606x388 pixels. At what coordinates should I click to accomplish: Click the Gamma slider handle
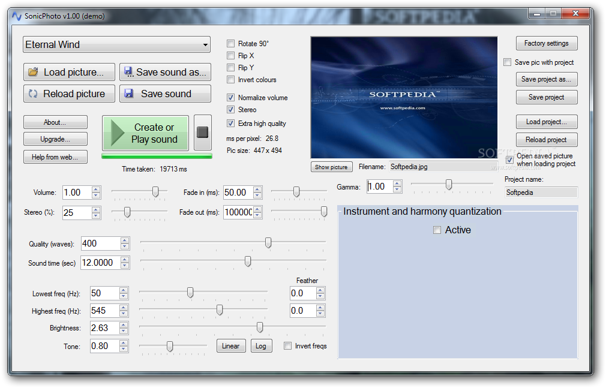click(449, 184)
